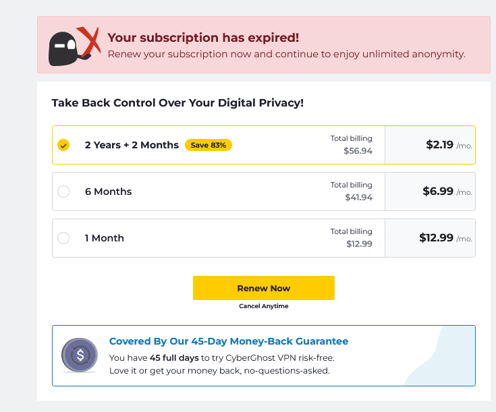Viewport: 496px width, 412px height.
Task: Click the 45-Day Money-Back Guarantee heading
Action: (229, 341)
